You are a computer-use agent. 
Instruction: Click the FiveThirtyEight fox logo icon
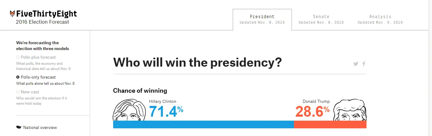click(x=12, y=14)
